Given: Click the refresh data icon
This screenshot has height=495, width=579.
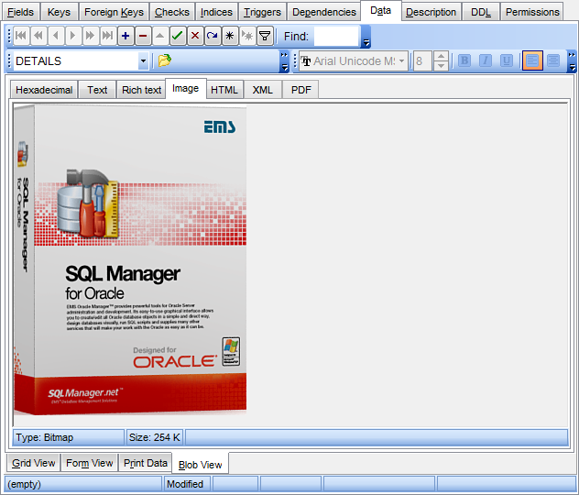Looking at the screenshot, I should (213, 37).
